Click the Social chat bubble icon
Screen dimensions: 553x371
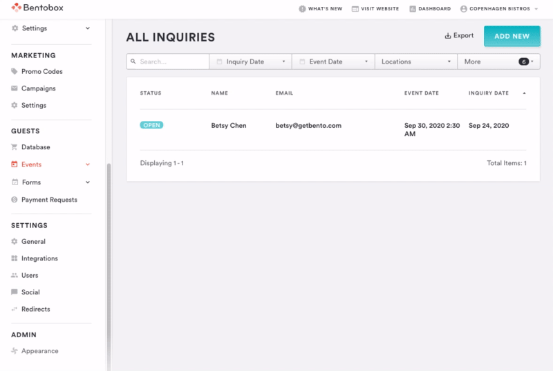(14, 292)
